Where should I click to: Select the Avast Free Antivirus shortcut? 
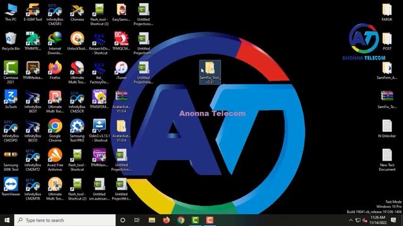tap(55, 160)
